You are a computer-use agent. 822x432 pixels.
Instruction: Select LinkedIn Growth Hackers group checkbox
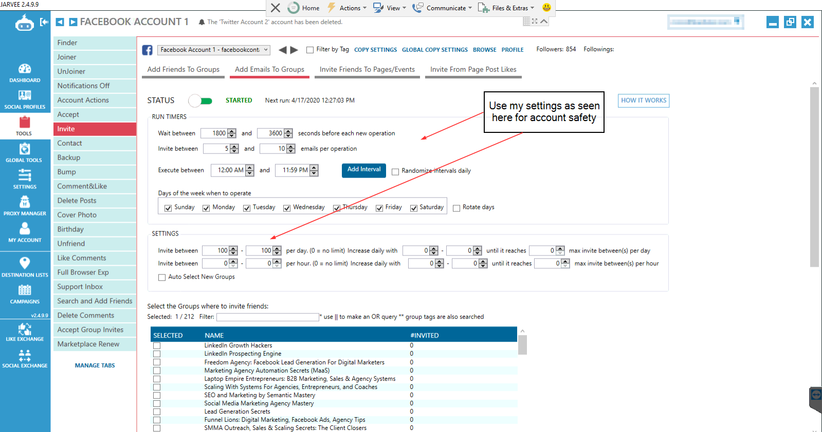pos(157,346)
